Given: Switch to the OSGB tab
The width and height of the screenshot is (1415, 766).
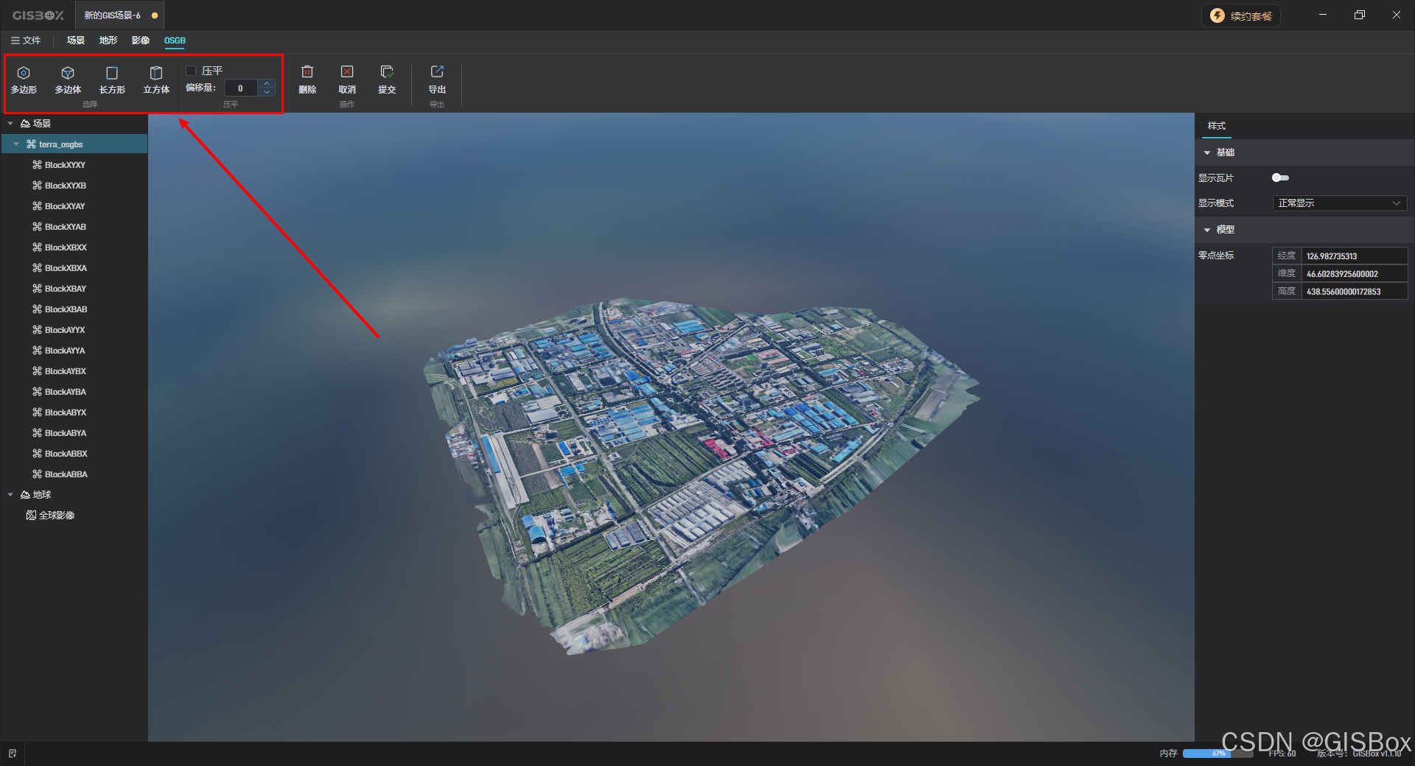Looking at the screenshot, I should pyautogui.click(x=175, y=41).
